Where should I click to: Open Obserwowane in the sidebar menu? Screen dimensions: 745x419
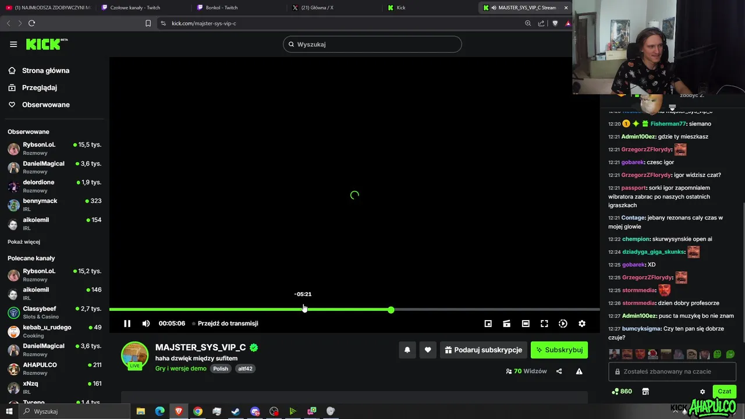(x=45, y=105)
